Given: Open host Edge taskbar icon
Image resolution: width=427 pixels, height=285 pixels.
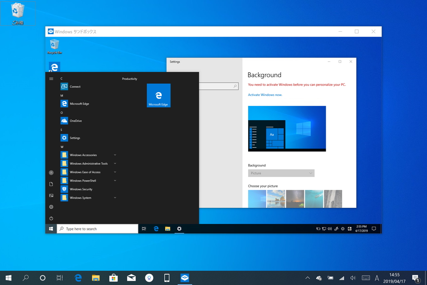Looking at the screenshot, I should 78,278.
